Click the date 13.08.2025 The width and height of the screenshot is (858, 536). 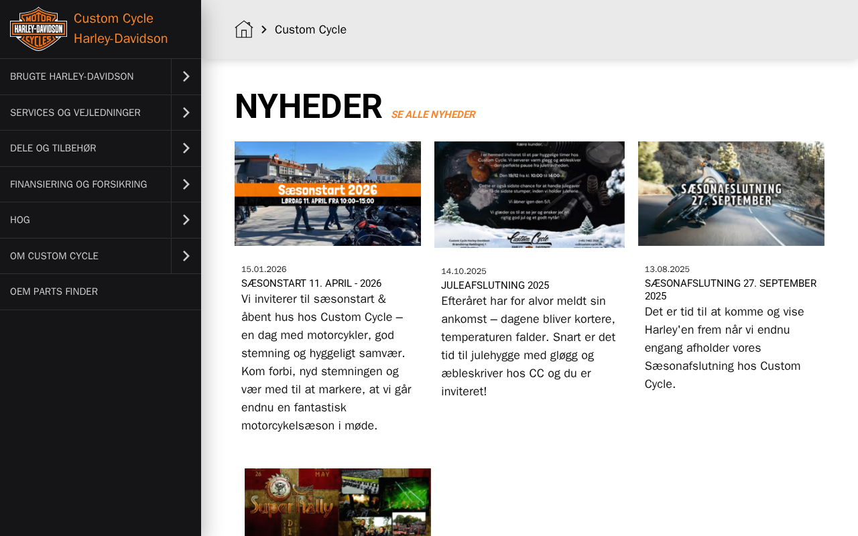(x=667, y=269)
